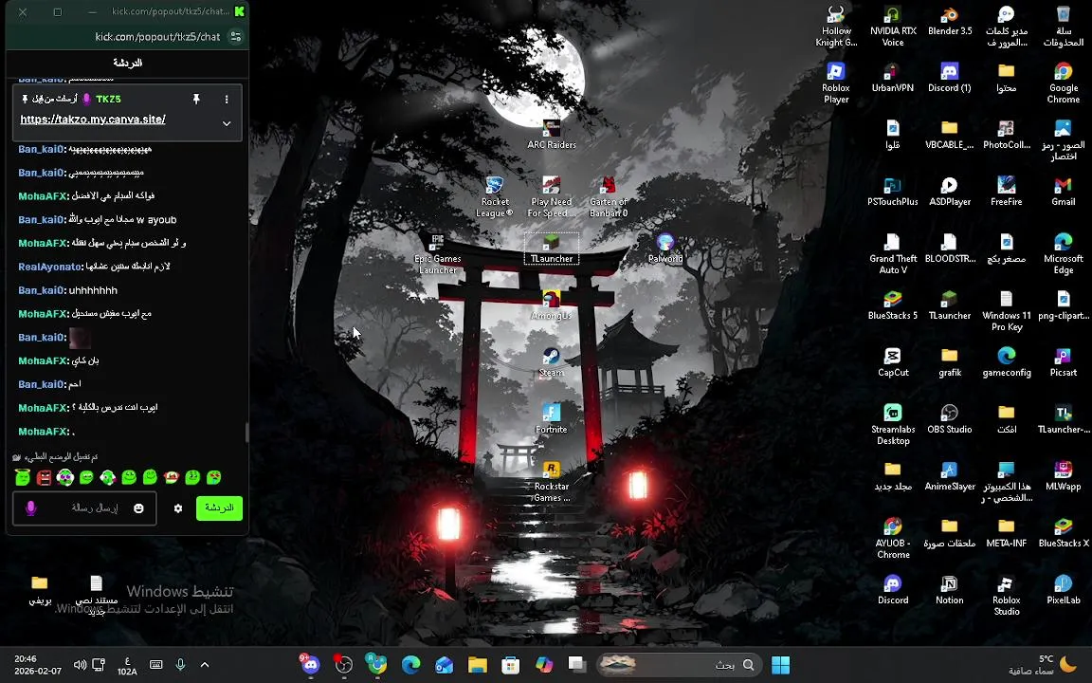Open Notion desktop shortcut
This screenshot has height=683, width=1092.
[949, 590]
